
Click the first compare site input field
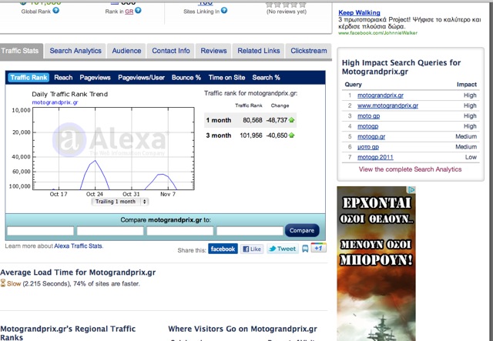point(40,231)
